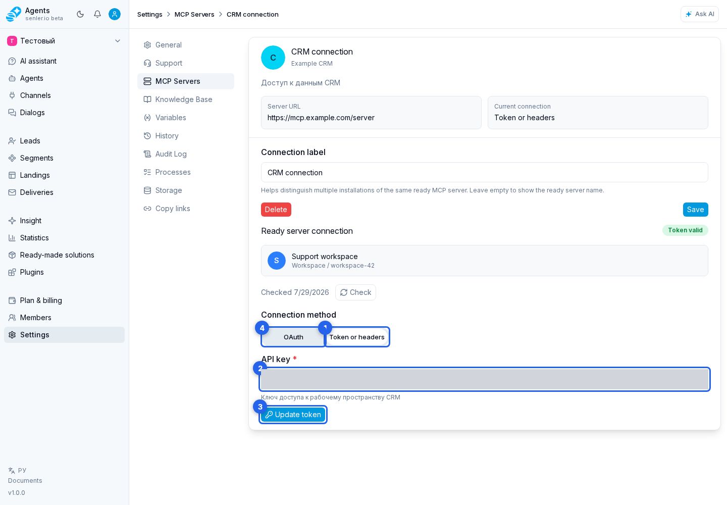Click the cyan C server avatar
The image size is (727, 505).
pos(273,58)
